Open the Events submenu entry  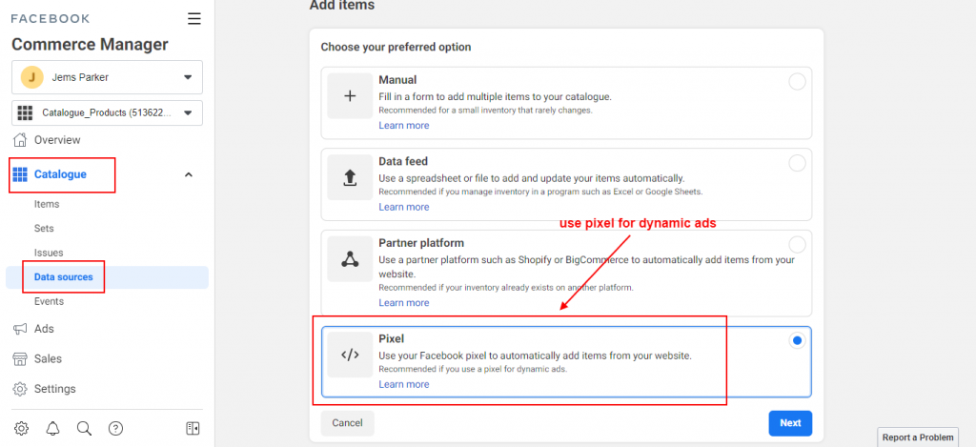click(50, 301)
